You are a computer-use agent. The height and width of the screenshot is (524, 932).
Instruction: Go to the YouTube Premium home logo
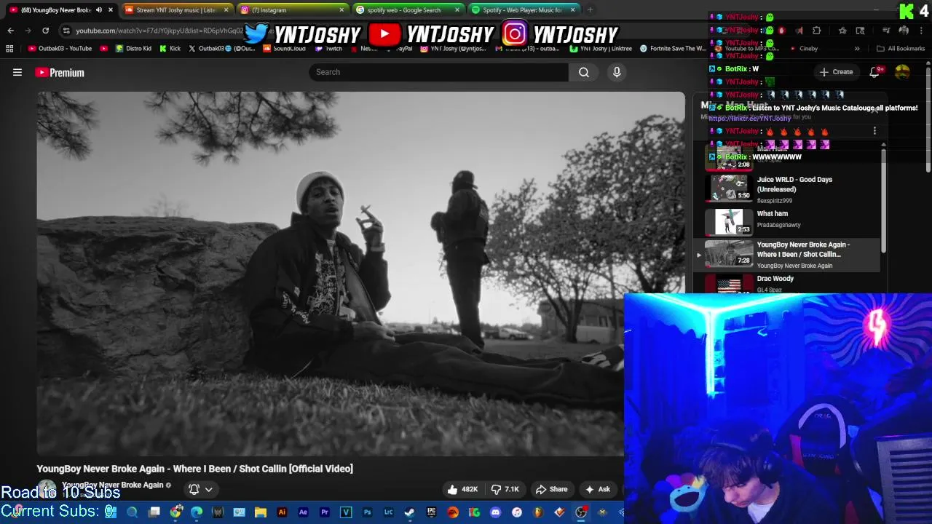pos(60,72)
